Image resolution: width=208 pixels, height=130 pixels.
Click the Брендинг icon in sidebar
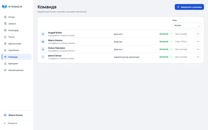(5, 63)
